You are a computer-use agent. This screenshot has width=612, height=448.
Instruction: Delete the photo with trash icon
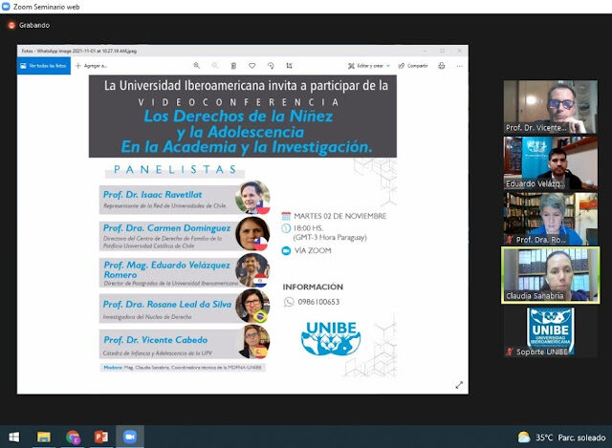[234, 66]
